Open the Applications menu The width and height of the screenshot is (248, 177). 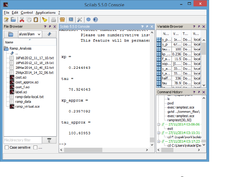tap(46, 12)
